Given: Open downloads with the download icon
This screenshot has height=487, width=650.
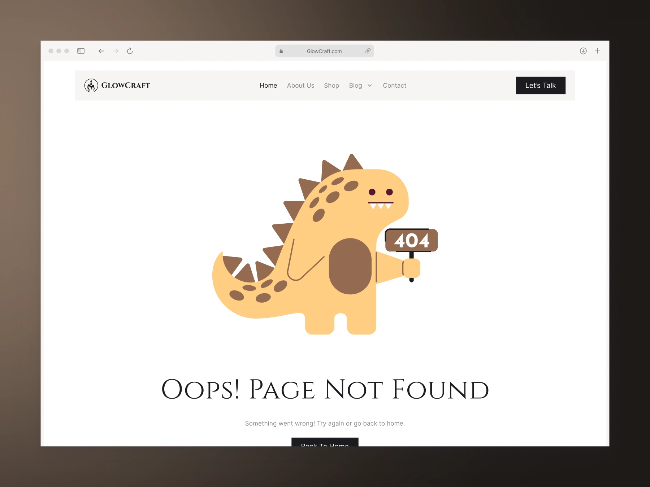Looking at the screenshot, I should tap(584, 51).
